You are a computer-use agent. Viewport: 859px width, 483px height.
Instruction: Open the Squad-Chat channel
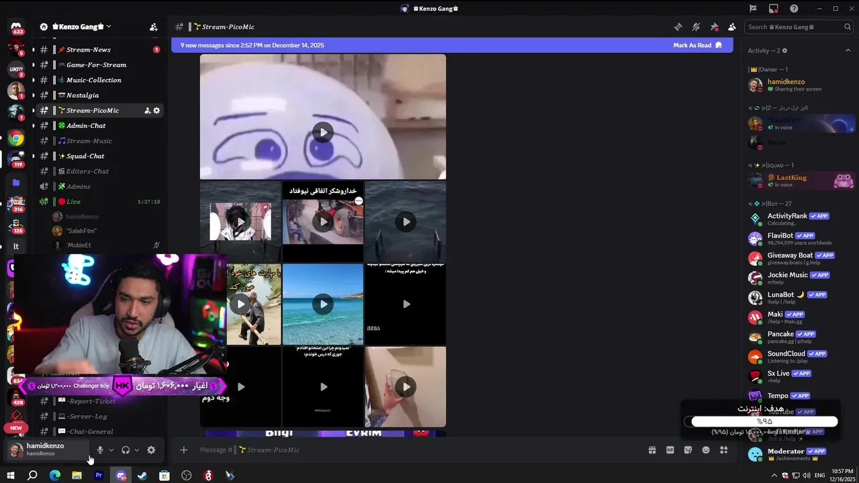(99, 156)
